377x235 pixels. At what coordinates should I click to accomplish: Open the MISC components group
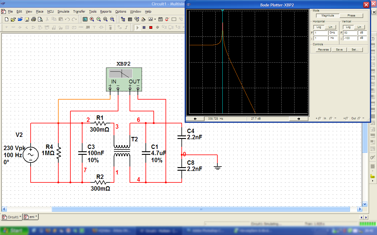click(x=81, y=27)
